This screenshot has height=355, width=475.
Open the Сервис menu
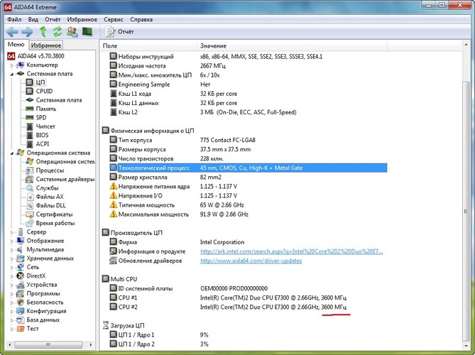(x=114, y=19)
